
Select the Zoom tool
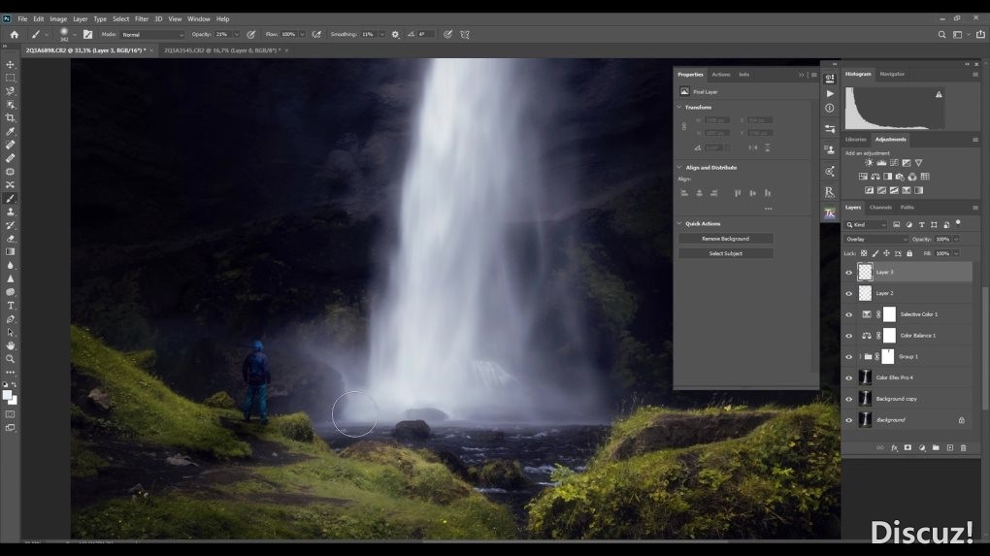click(x=10, y=358)
